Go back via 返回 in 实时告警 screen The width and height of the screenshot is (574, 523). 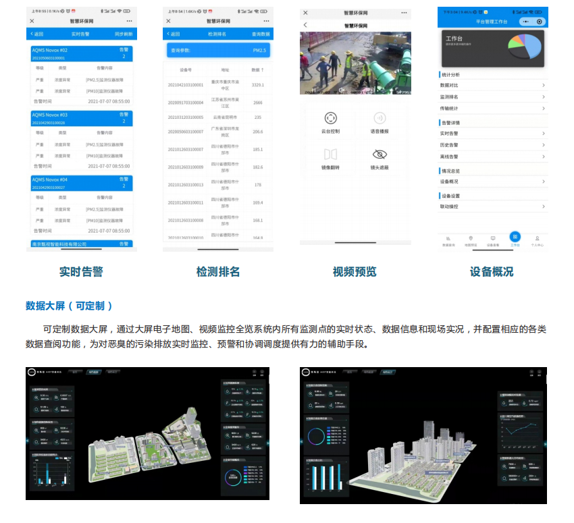pyautogui.click(x=37, y=34)
